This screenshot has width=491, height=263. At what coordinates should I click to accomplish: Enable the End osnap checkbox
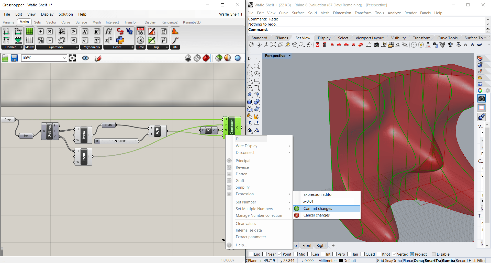251,254
